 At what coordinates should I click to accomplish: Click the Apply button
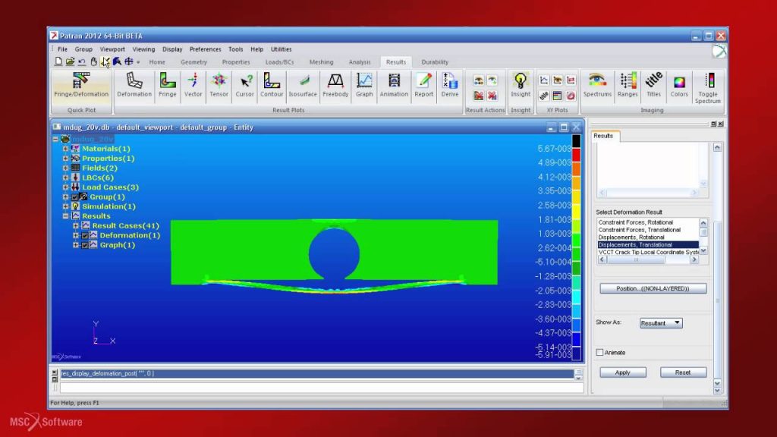623,372
